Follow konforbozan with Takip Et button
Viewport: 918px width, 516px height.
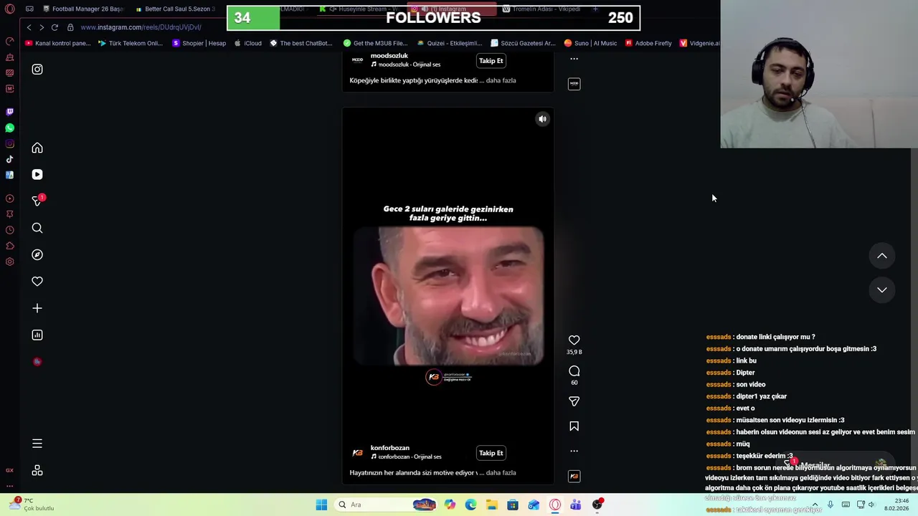[491, 453]
